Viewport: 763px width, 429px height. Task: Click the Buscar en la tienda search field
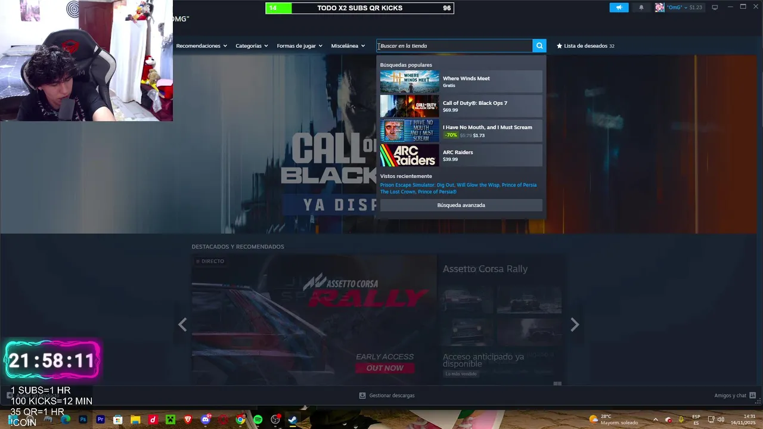[454, 46]
